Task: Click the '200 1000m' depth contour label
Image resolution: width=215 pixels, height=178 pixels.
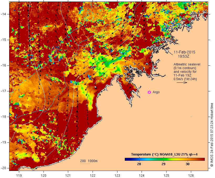Action: [89, 161]
